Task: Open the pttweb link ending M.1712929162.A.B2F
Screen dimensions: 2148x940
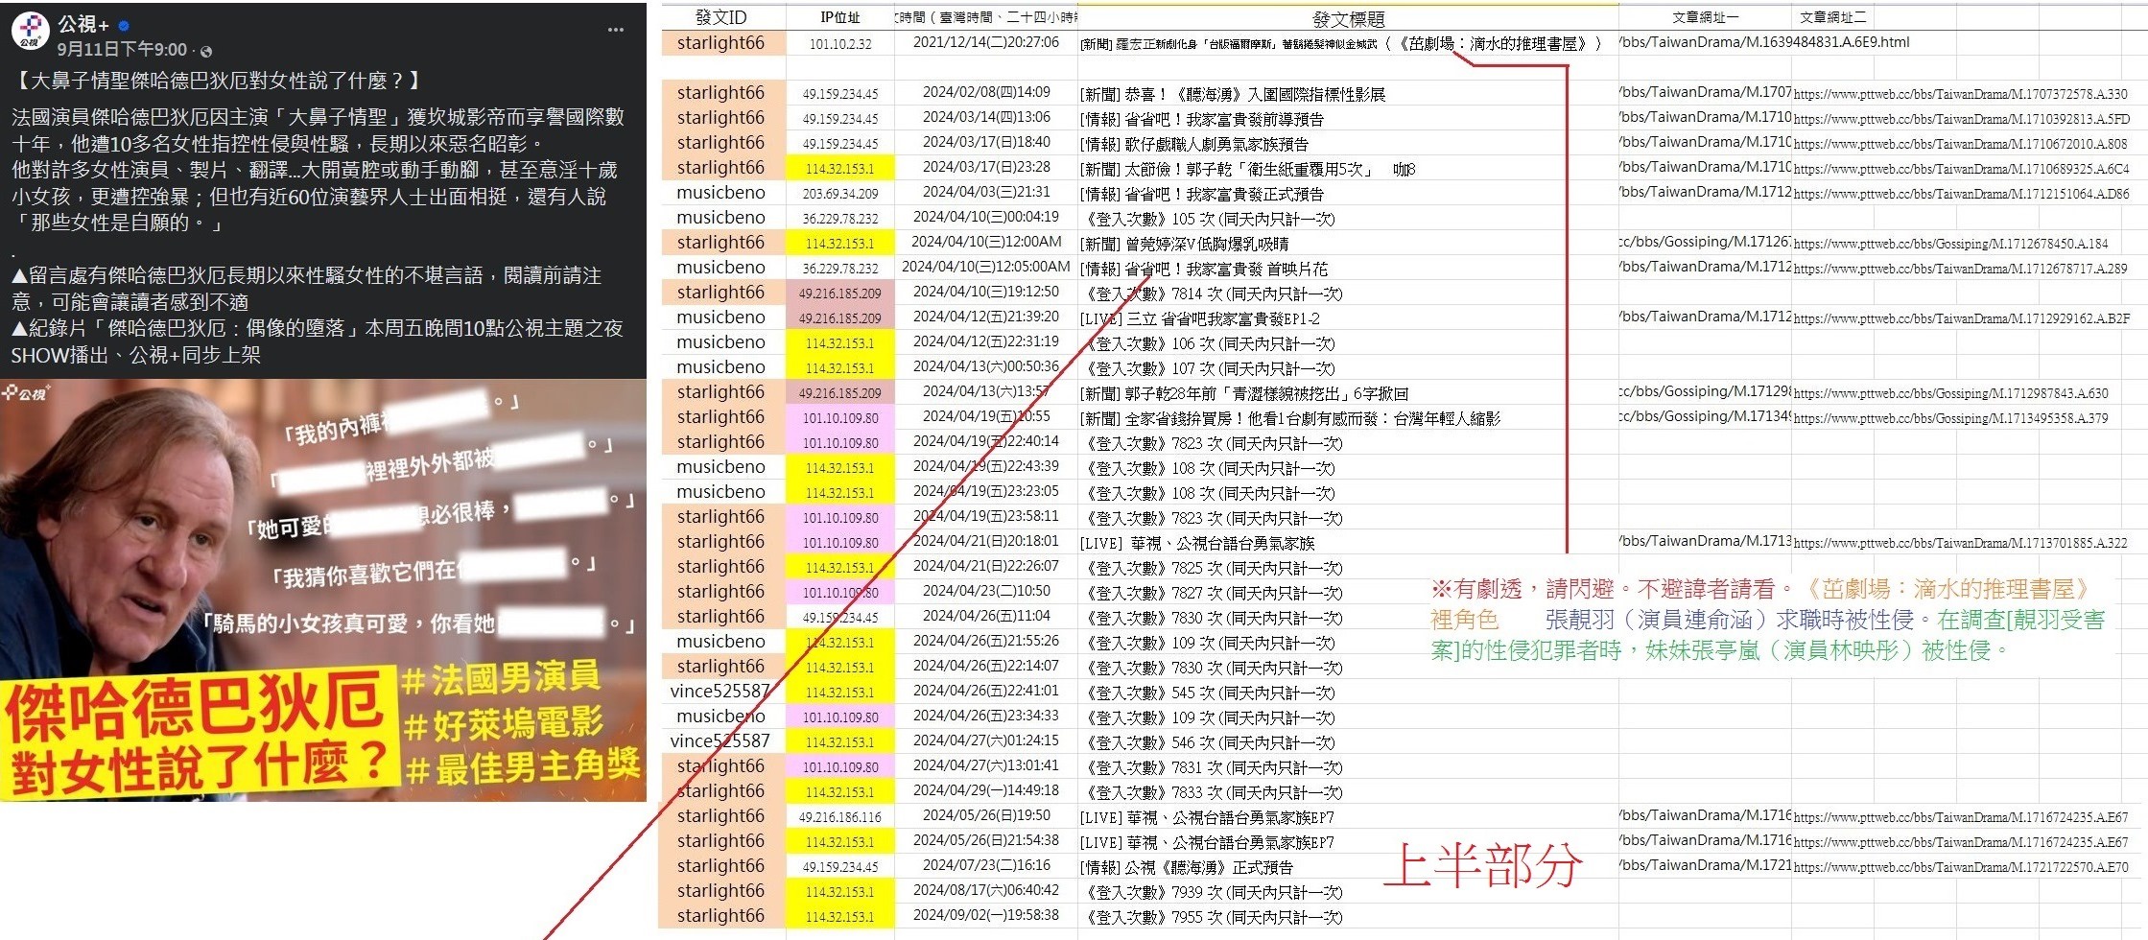Action: (x=1961, y=318)
